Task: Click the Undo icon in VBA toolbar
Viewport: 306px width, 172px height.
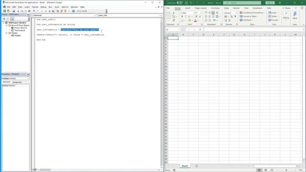Action: [x=34, y=11]
